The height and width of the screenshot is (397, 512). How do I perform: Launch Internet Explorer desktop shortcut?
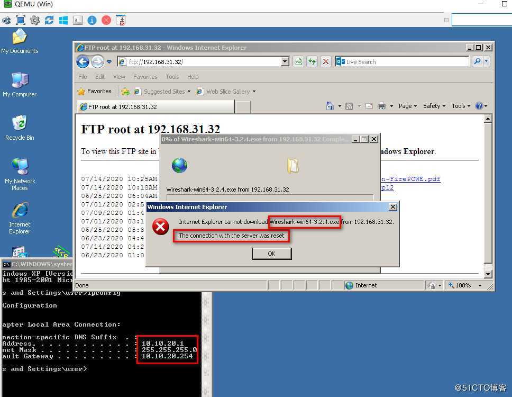pyautogui.click(x=20, y=218)
